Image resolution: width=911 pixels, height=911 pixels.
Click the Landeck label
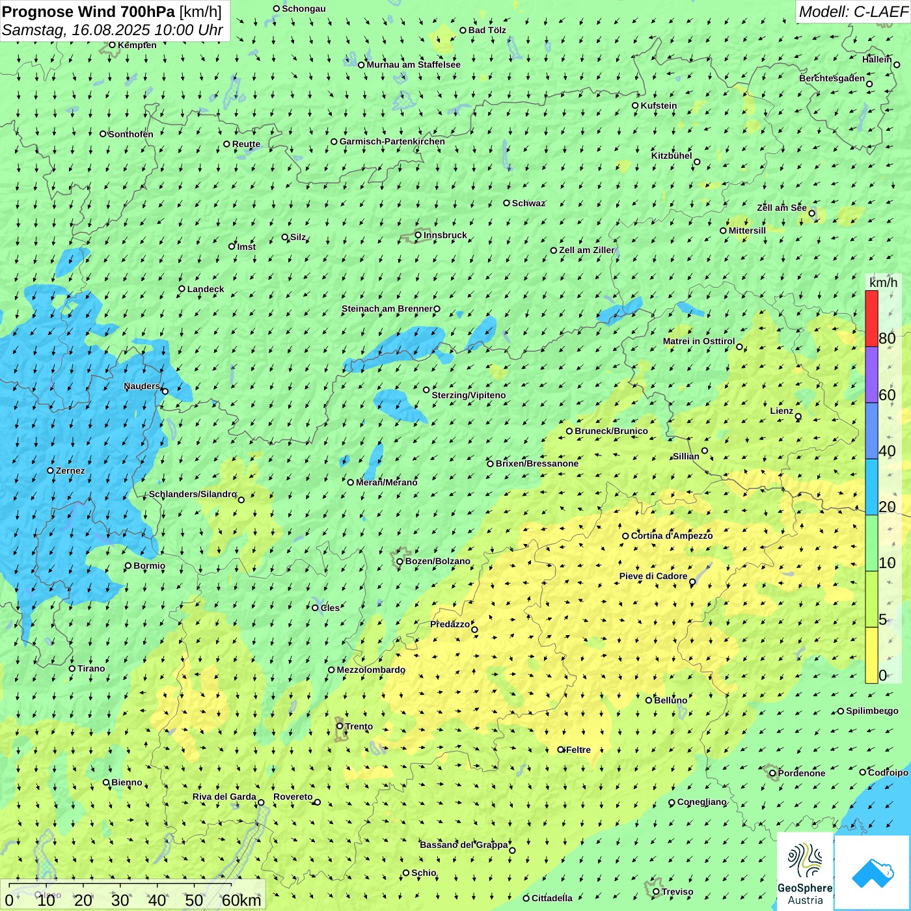(x=206, y=289)
